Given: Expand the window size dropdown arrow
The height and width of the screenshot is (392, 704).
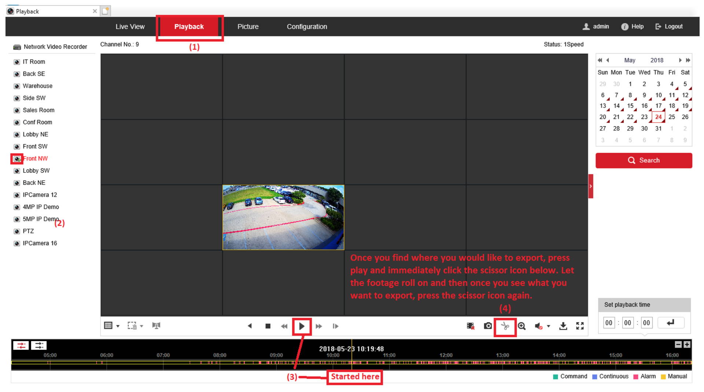Looking at the screenshot, I should (142, 326).
